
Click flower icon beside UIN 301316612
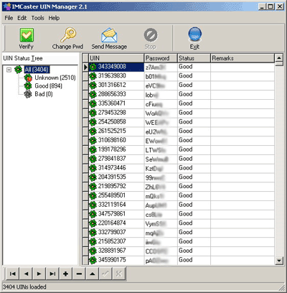coord(93,85)
